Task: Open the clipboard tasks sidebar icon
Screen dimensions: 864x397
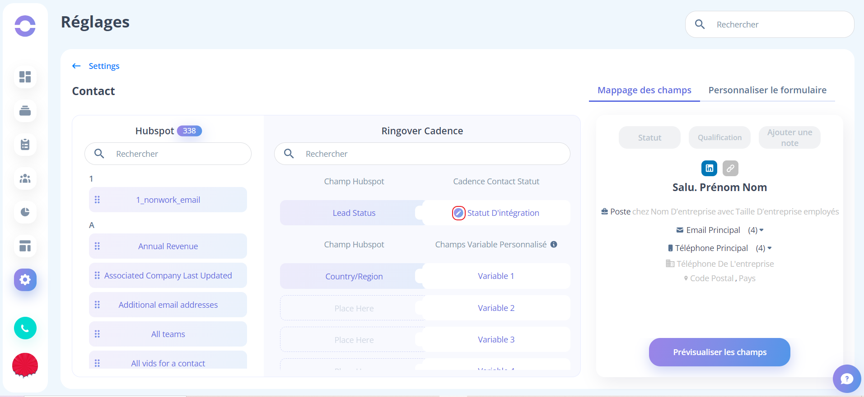Action: tap(25, 145)
